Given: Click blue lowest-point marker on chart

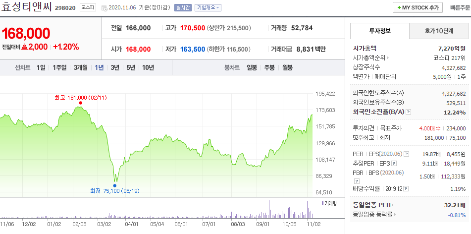Looking at the screenshot, I should (x=115, y=185).
